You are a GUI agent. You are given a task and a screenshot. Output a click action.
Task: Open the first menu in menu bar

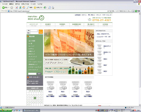(5, 4)
